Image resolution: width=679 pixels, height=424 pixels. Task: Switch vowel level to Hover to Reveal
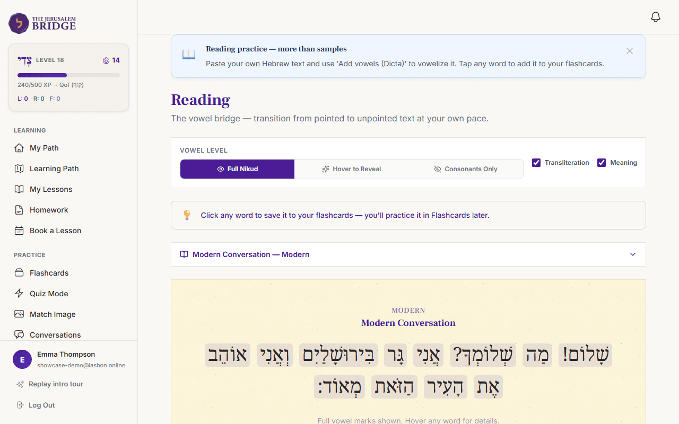coord(352,169)
